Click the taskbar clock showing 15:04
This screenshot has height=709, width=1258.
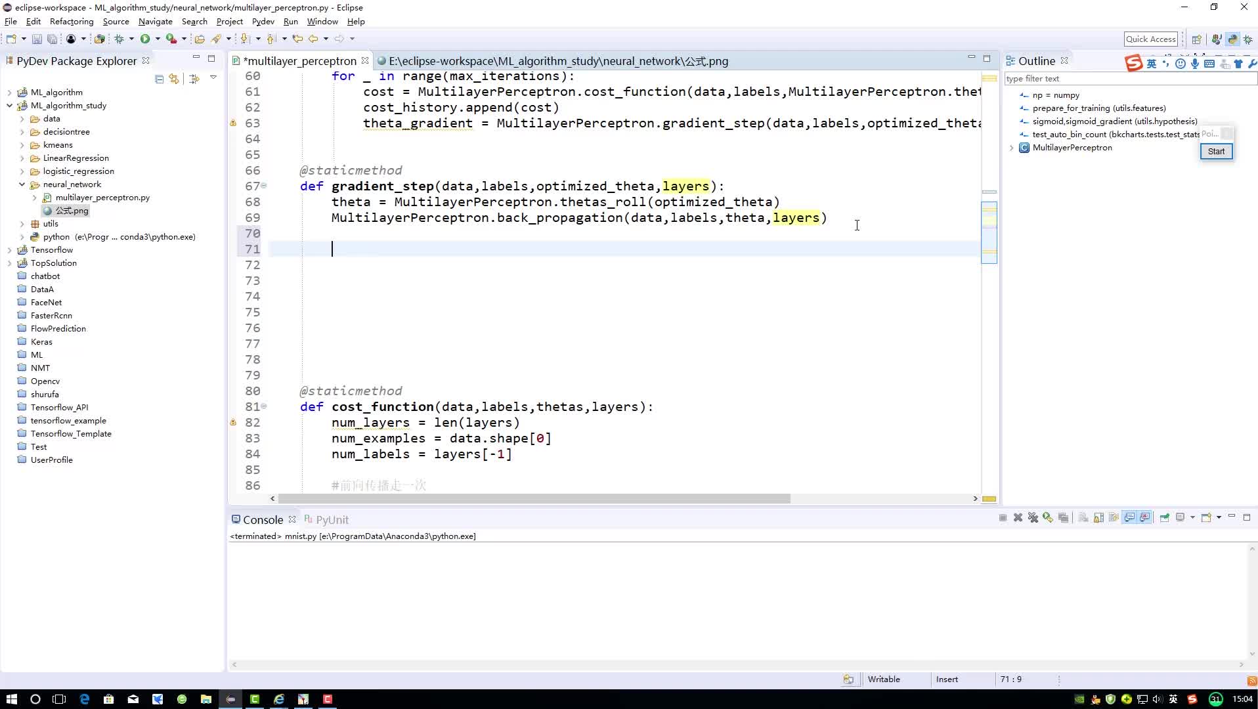1242,699
